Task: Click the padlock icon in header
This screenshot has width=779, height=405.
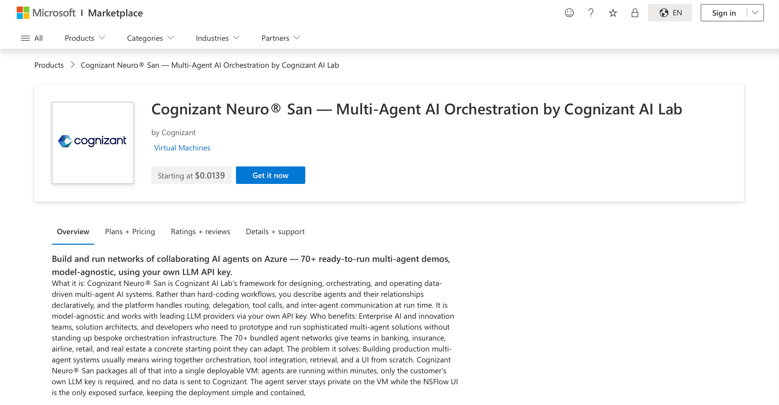Action: [635, 13]
